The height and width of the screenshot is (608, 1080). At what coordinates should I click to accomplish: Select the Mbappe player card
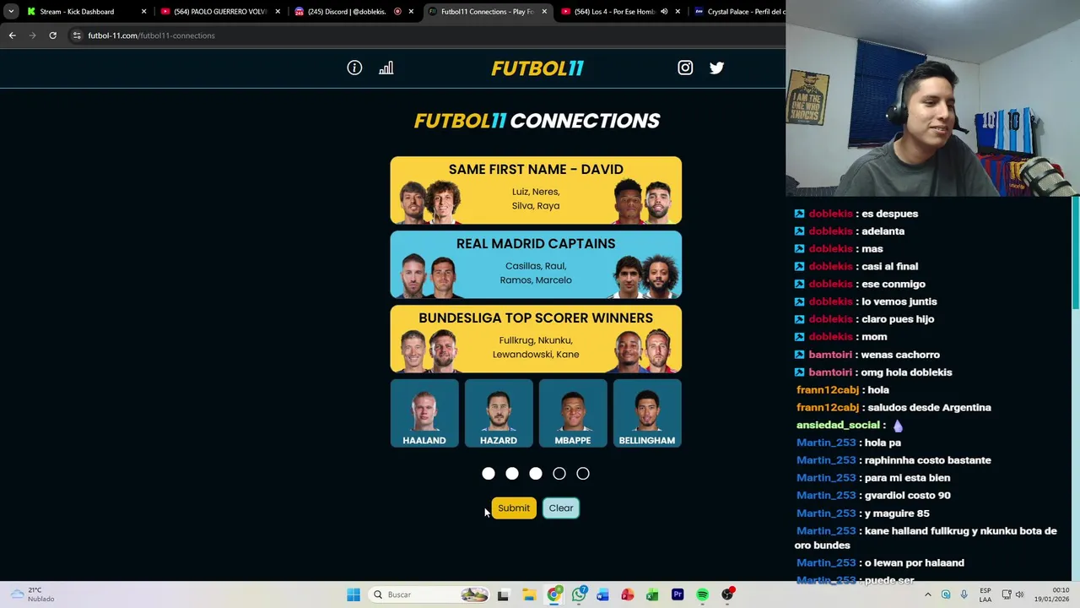point(573,413)
